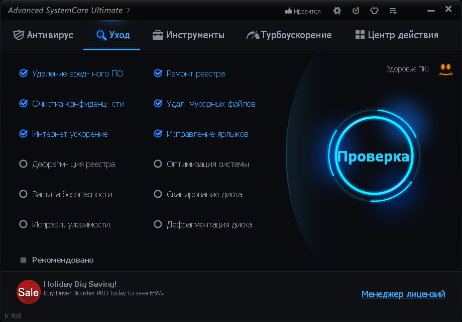
Task: Disable the Интернет ускорение checkbox
Action: pos(23,134)
